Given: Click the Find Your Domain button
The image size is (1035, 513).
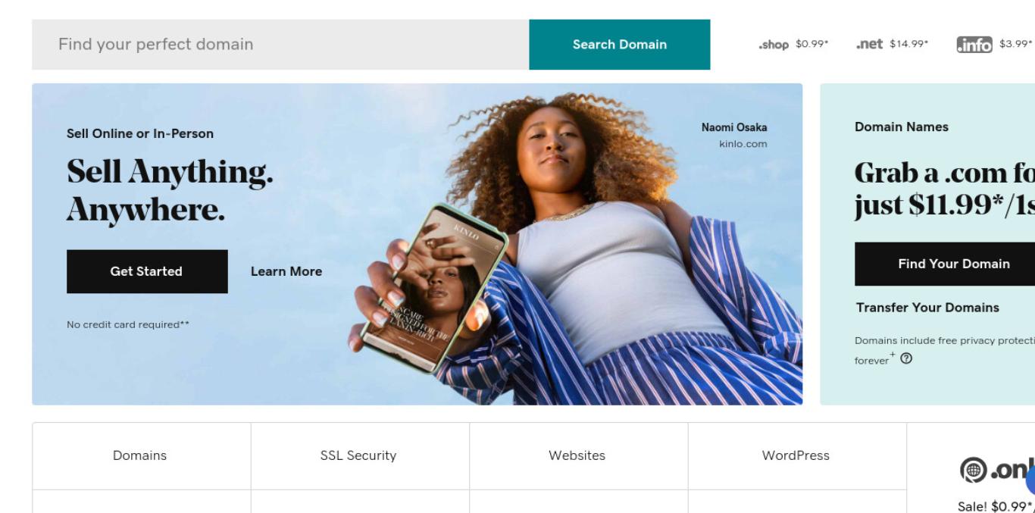Looking at the screenshot, I should (945, 264).
